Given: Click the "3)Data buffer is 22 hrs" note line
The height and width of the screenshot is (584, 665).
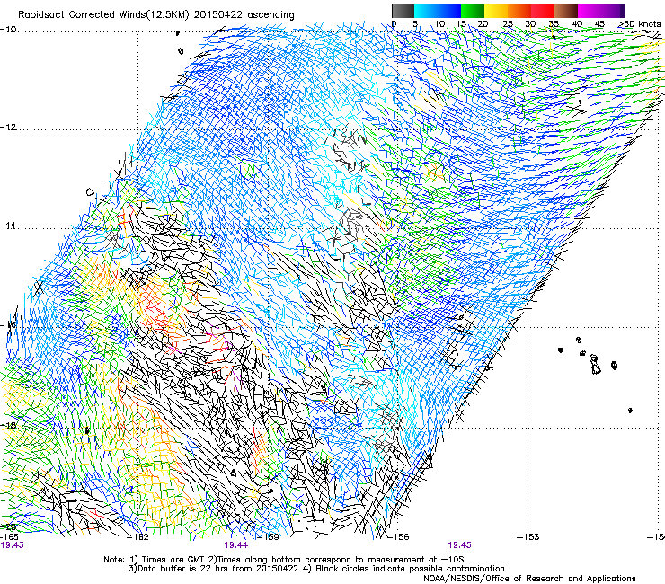Looking at the screenshot, I should click(316, 569).
